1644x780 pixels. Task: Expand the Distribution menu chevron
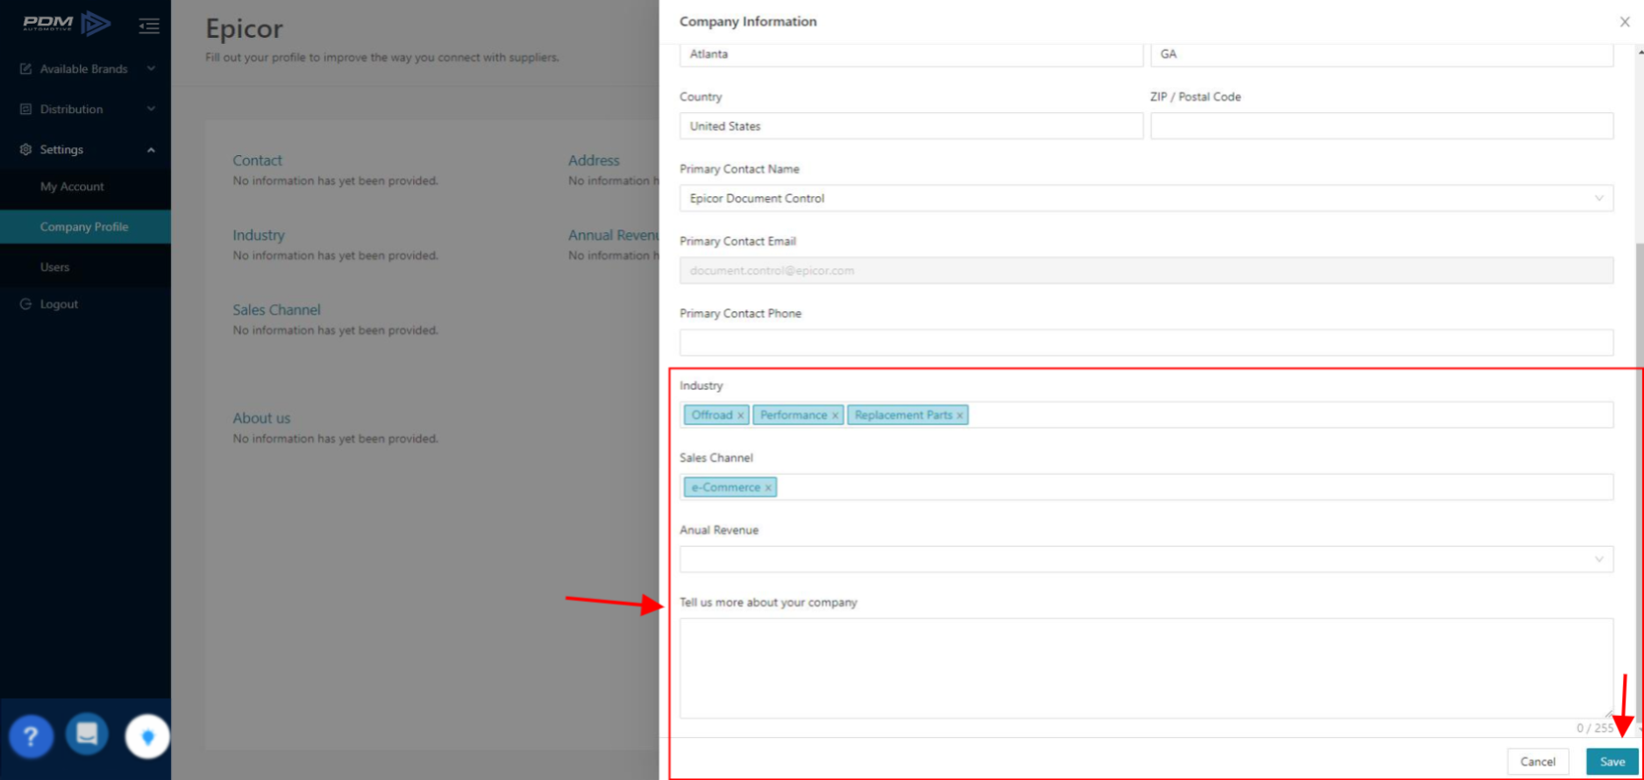[151, 109]
